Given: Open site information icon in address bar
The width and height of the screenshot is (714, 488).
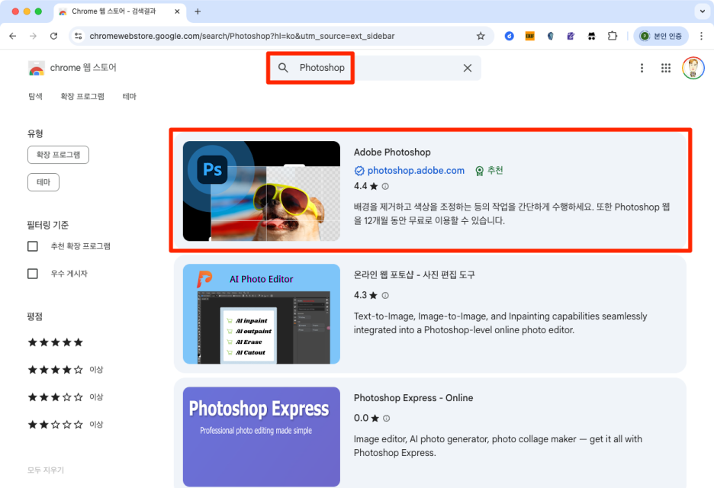Looking at the screenshot, I should [x=79, y=36].
